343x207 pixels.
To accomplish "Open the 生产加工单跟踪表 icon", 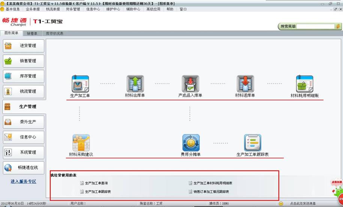I will click(x=253, y=143).
